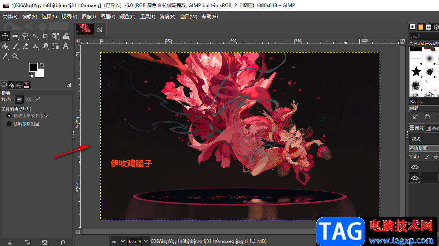This screenshot has width=439, height=246.
Task: Open the 滤镜(R) menu
Action: 168,17
